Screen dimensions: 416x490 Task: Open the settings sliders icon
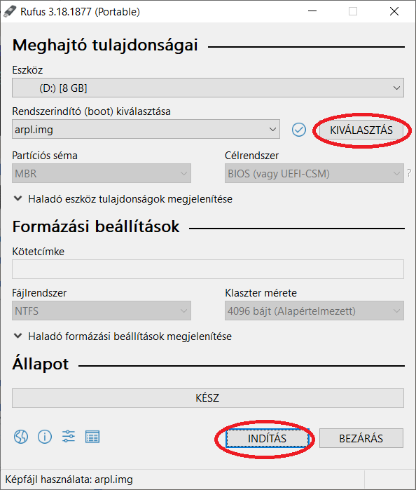click(69, 436)
